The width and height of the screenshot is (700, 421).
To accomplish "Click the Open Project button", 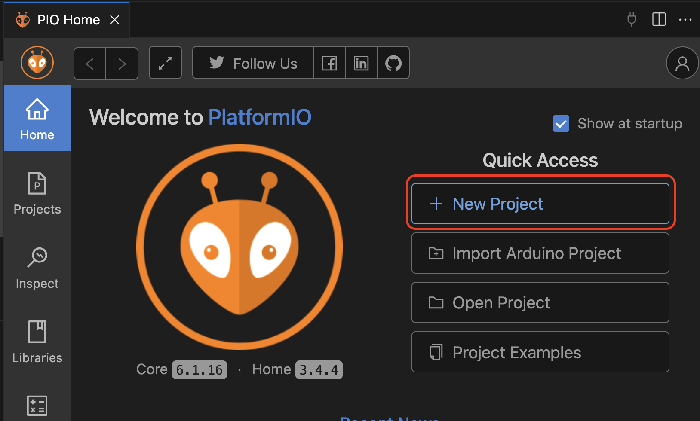I will (x=540, y=302).
